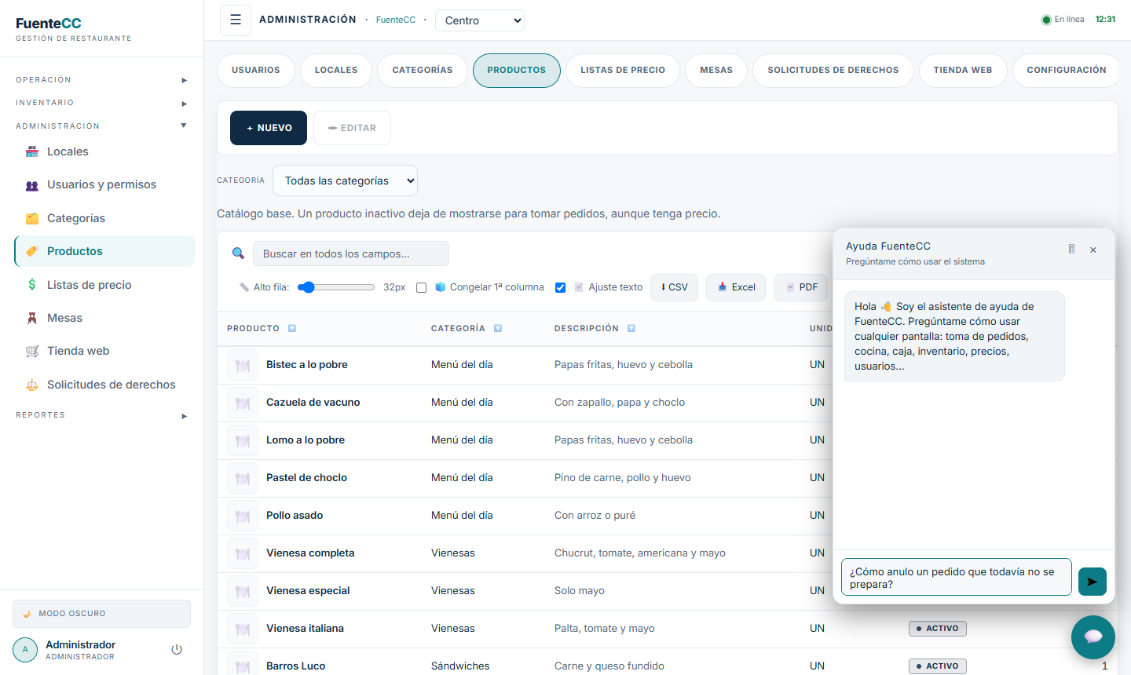1131x675 pixels.
Task: Open Usuarios y permisos in sidebar
Action: tap(104, 184)
